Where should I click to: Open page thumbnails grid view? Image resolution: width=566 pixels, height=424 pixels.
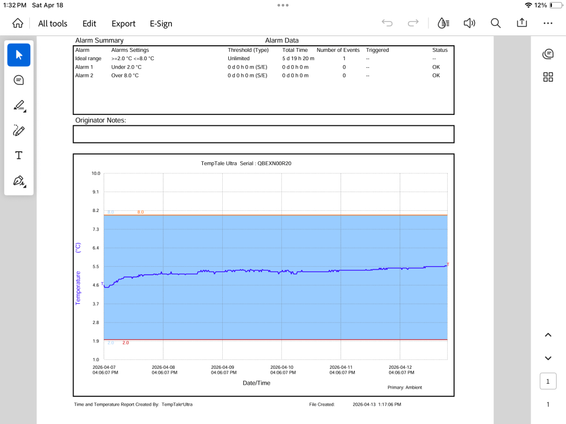tap(548, 77)
